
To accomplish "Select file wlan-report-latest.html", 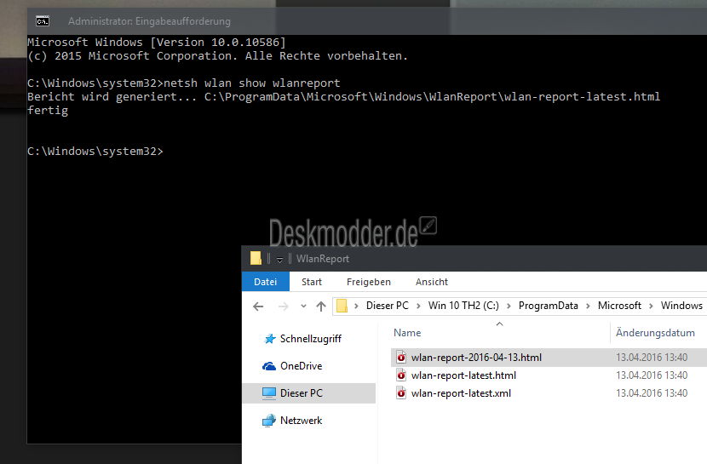I will pos(463,375).
